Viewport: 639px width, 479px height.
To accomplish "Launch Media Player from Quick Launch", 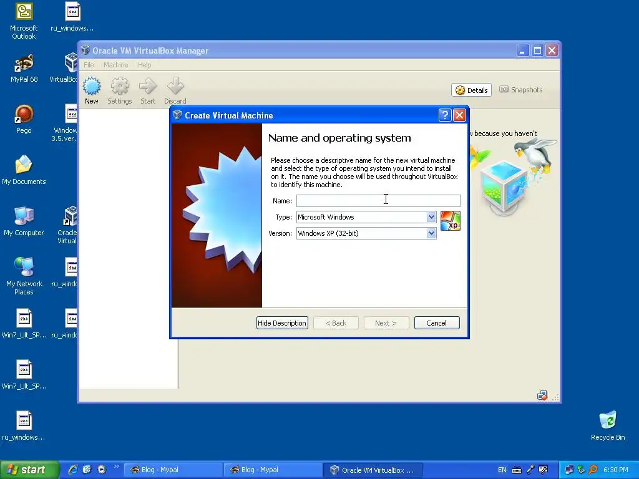I will [102, 470].
